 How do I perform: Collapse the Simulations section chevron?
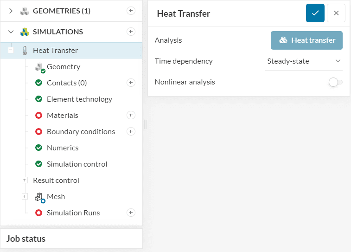pos(11,32)
